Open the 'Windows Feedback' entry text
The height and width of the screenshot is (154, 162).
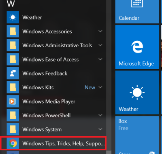coord(45,74)
